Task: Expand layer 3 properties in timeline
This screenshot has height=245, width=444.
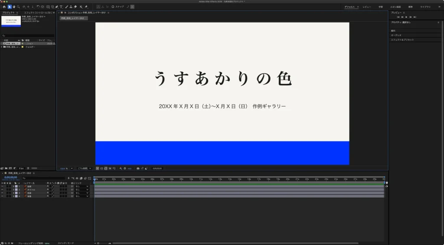Action: click(x=13, y=193)
